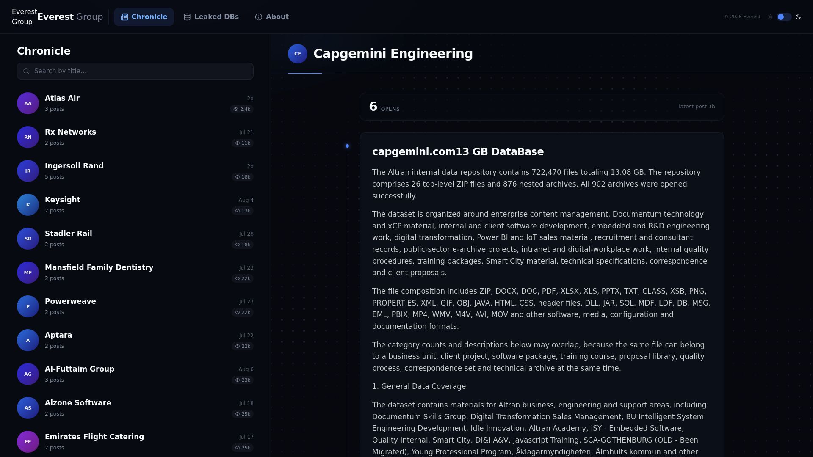Click the EF avatar for Emirates Flight Catering
Image resolution: width=813 pixels, height=457 pixels.
[28, 442]
